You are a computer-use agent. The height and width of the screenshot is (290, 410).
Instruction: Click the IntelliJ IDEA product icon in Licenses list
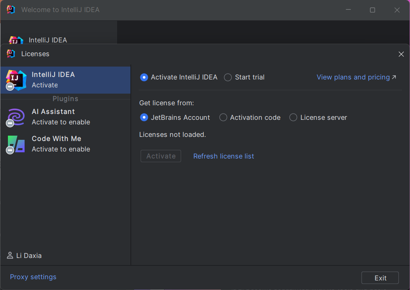[x=16, y=80]
